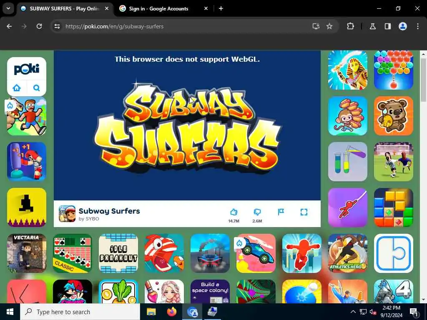Open the bubble shooter game thumbnail
Image resolution: width=427 pixels, height=320 pixels.
pyautogui.click(x=394, y=70)
